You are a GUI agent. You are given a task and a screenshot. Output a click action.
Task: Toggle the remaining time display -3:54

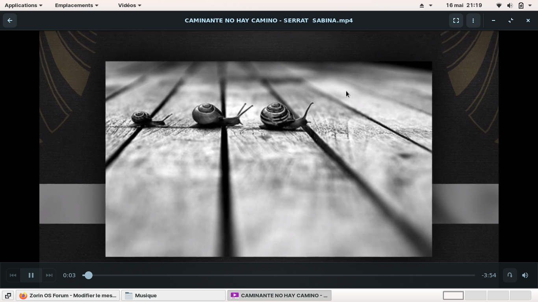[x=489, y=275]
